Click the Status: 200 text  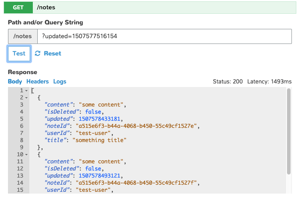pos(228,82)
